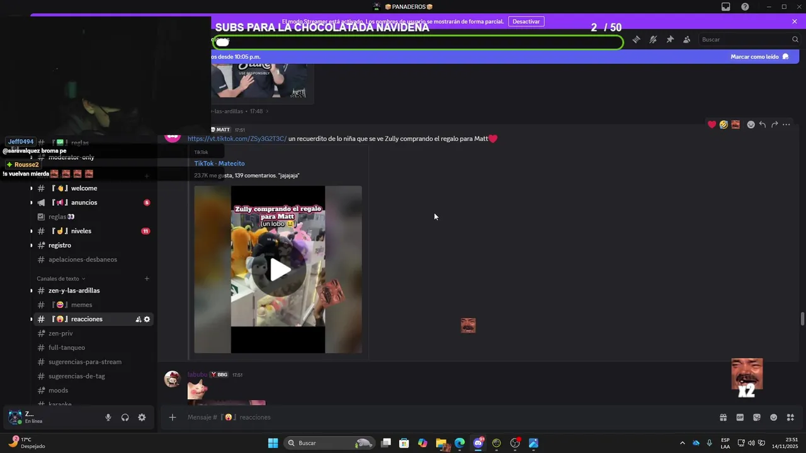This screenshot has width=806, height=453.
Task: Open Task View from taskbar
Action: pos(386,443)
